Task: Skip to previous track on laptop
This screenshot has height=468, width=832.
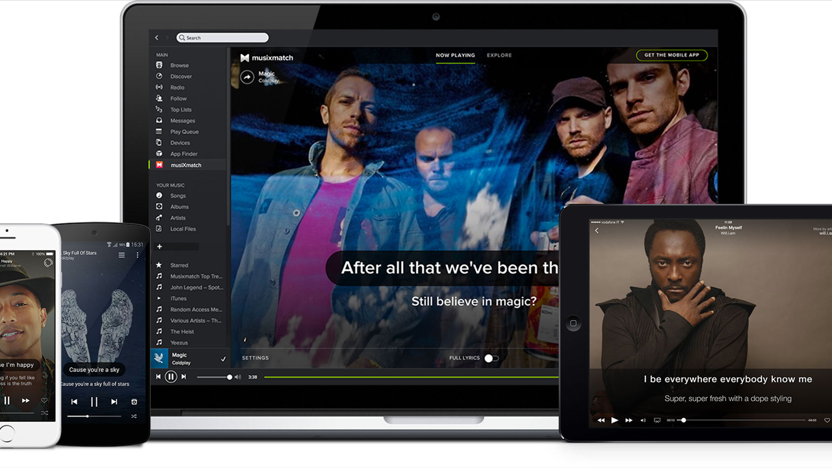Action: click(158, 376)
